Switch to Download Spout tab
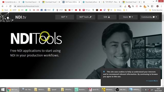The height and width of the screenshot is (92, 164). point(31,2)
